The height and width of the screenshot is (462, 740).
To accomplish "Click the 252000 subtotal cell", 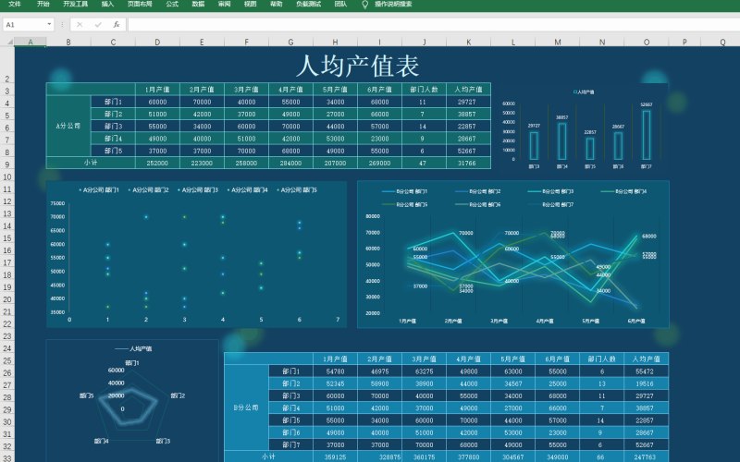I will click(157, 164).
